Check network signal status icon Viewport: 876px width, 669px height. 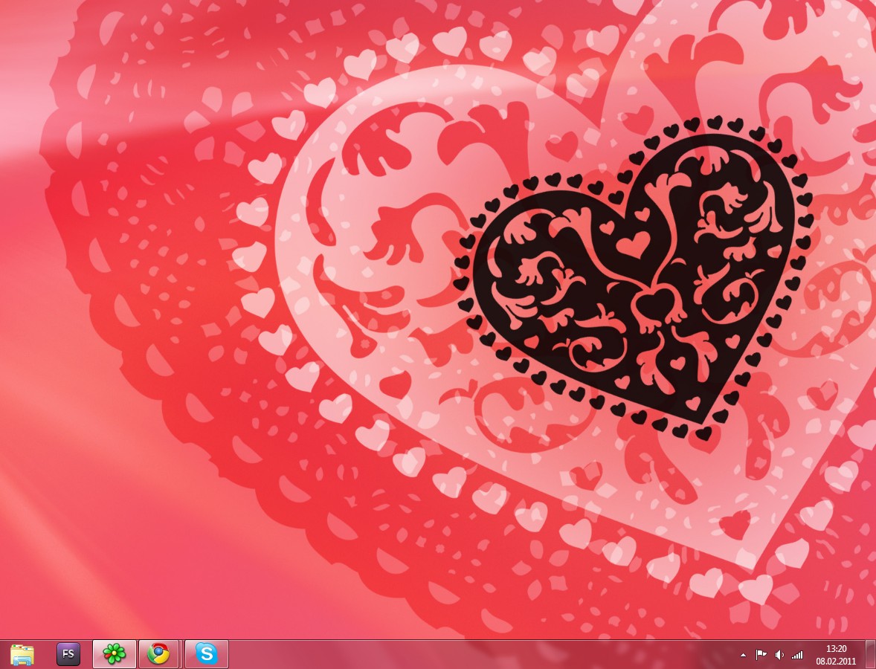click(x=797, y=655)
